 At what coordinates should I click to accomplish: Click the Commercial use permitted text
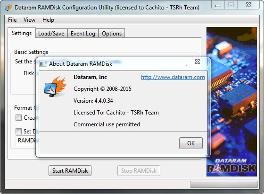coord(107,124)
